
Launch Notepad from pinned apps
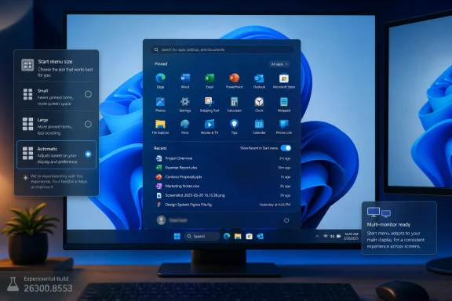tap(284, 104)
